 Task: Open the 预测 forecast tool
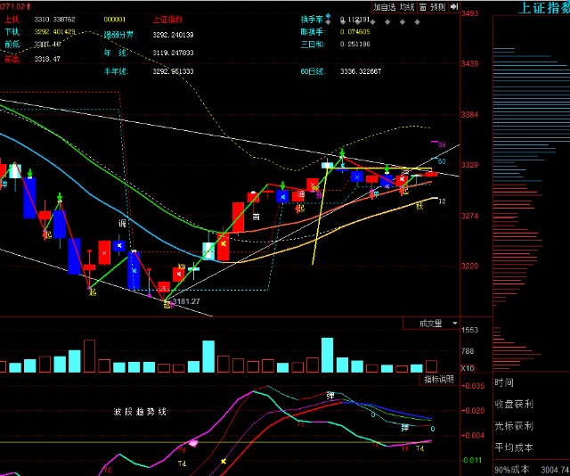pos(438,7)
